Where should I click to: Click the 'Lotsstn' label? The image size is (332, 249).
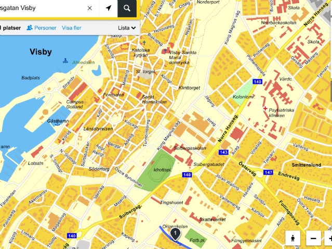click(x=35, y=163)
